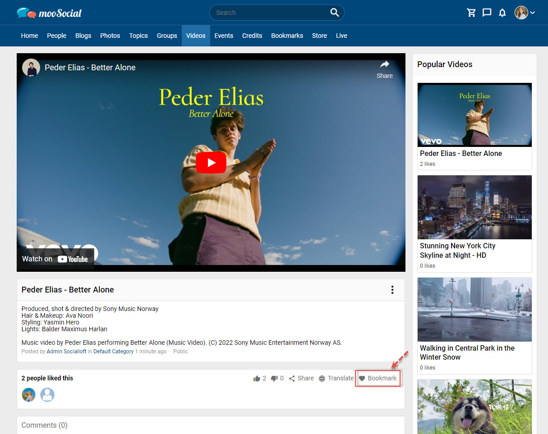
Task: Click the default gray liker avatar
Action: coord(47,395)
